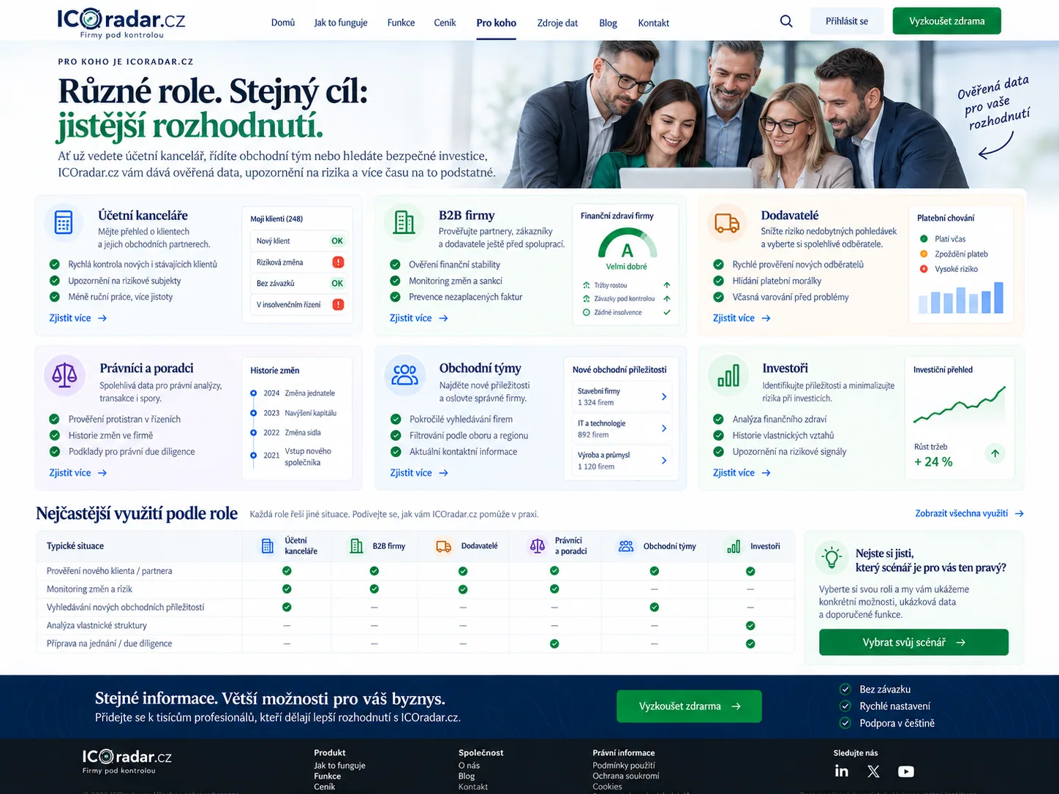Open Zjistit více for Účetní kanceláře

coord(78,318)
